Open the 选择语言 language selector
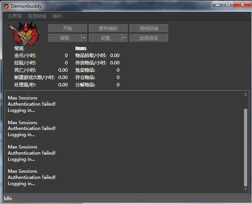This screenshot has height=204, width=252. pyautogui.click(x=148, y=38)
